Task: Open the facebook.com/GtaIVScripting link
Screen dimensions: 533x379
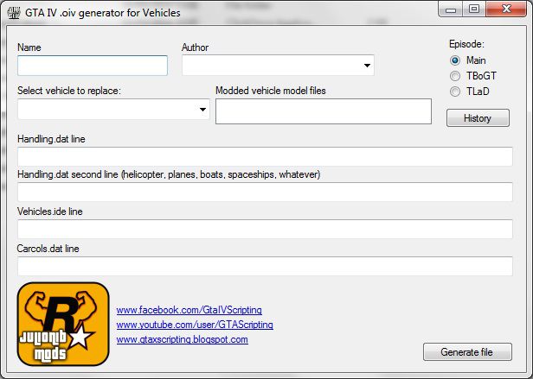Action: (x=189, y=310)
